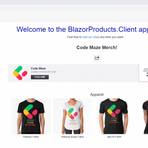148x148 pixels.
Task: Click the 'Premium T-Shirt' product label
Action: coord(31,137)
